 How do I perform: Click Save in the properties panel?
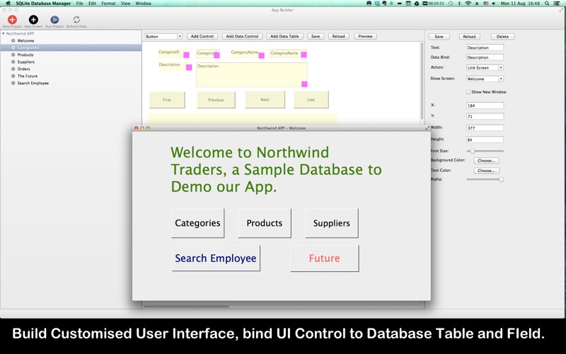point(439,37)
